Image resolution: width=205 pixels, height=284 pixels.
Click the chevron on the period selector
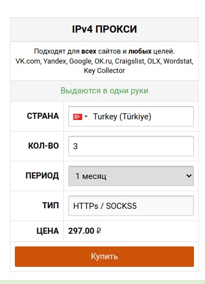tap(189, 176)
